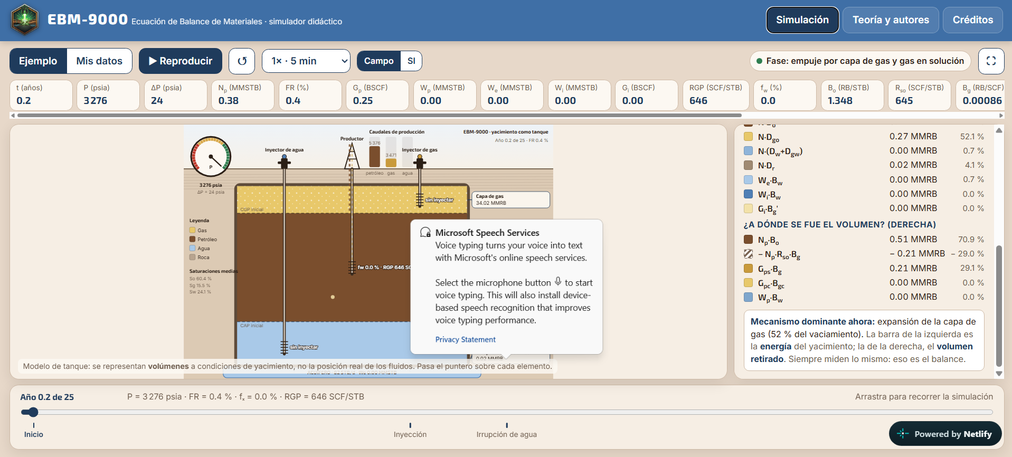Enter fullscreen with the expand icon
The image size is (1012, 457).
(x=991, y=61)
